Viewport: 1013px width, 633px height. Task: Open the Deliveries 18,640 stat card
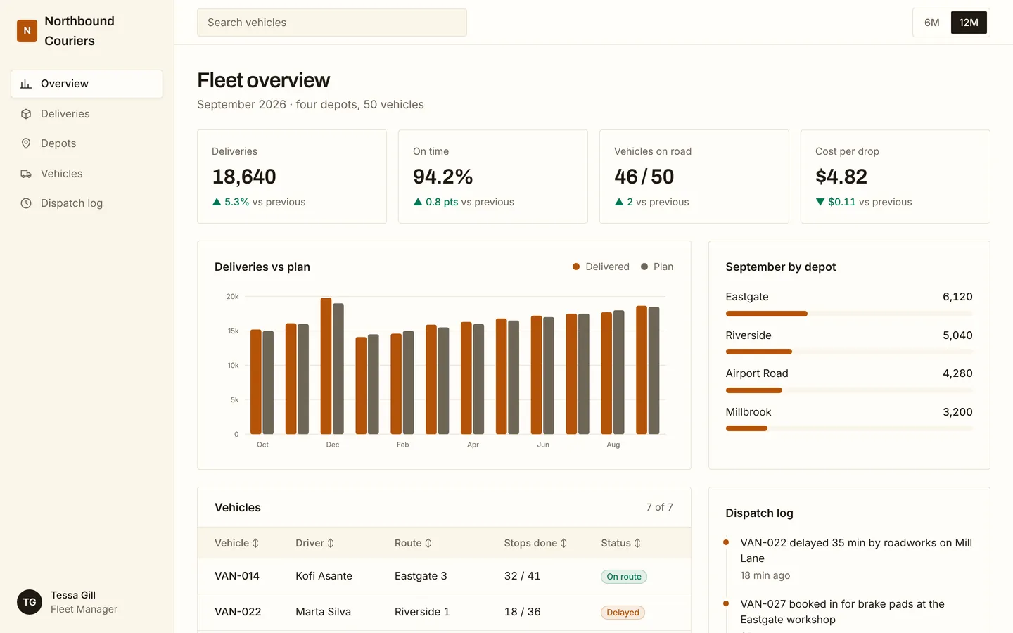click(x=292, y=177)
